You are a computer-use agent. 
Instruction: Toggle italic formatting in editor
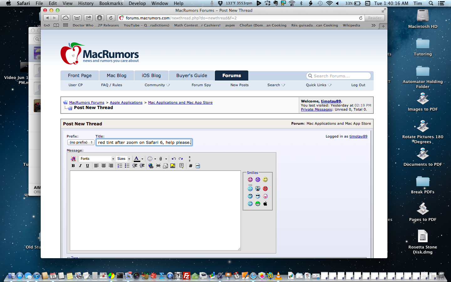(80, 166)
